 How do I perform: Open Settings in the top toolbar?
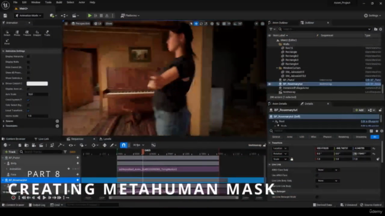(x=372, y=16)
